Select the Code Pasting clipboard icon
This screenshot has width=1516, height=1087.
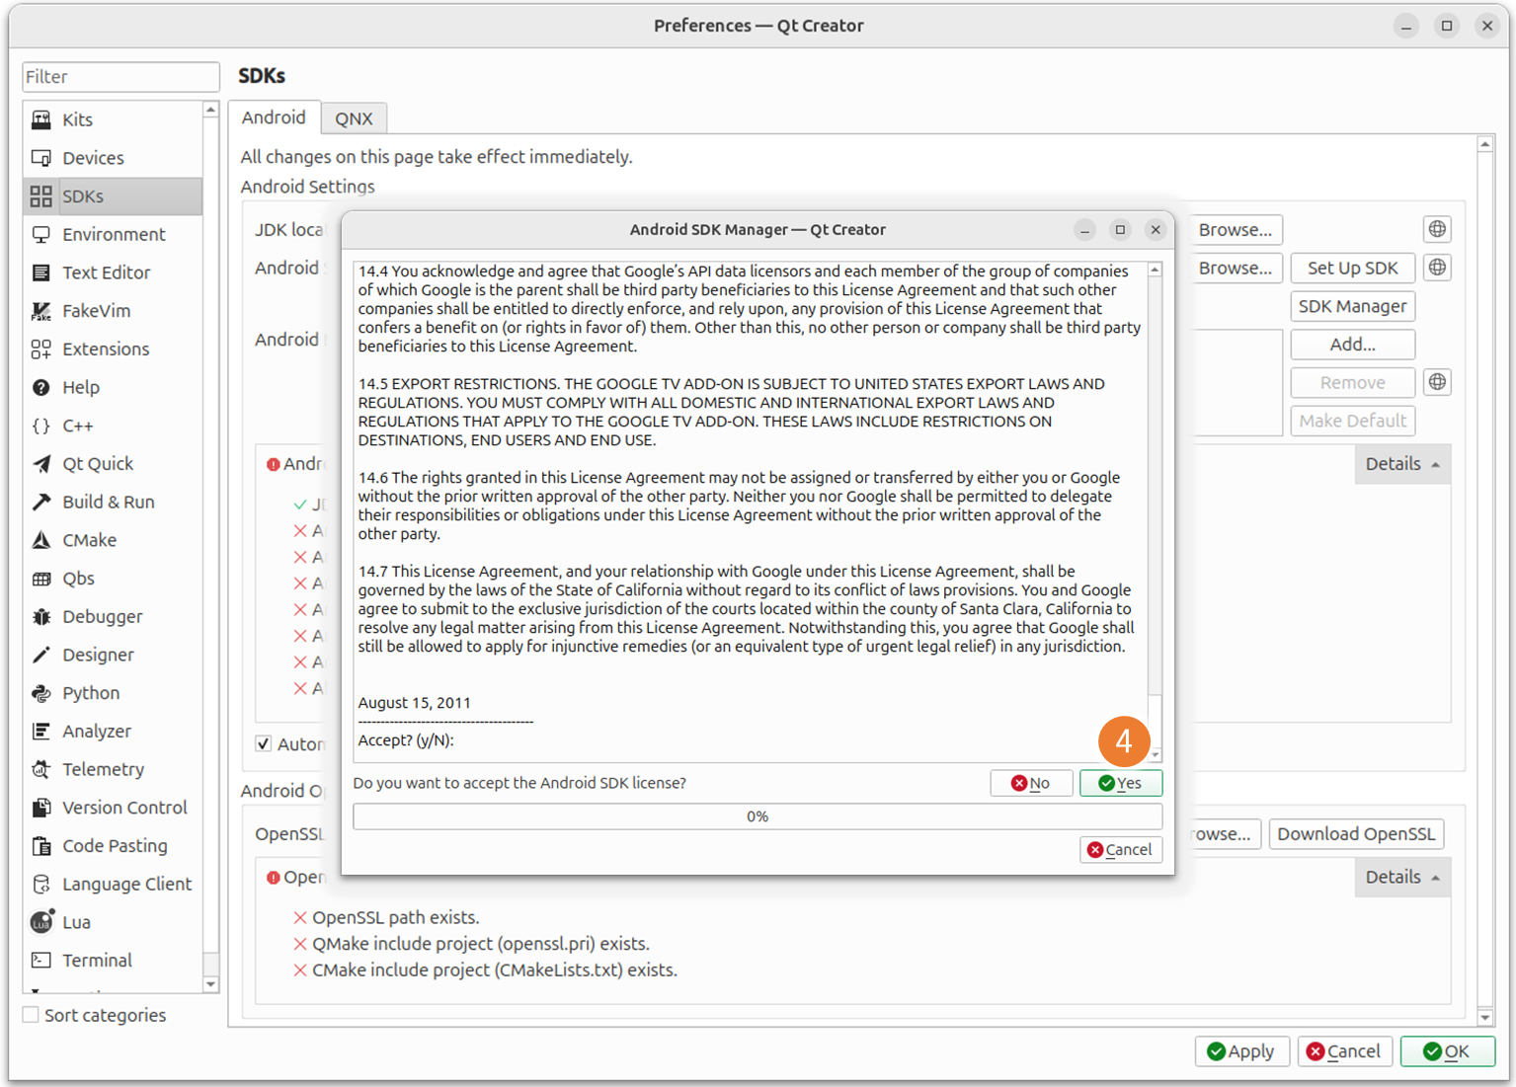coord(41,846)
